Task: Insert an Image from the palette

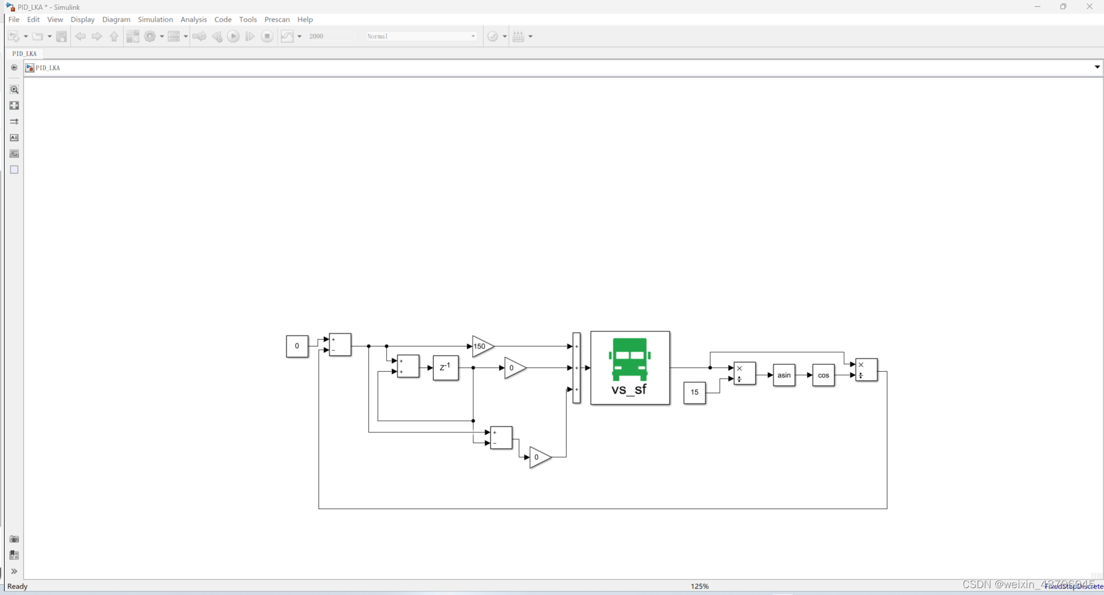Action: click(x=14, y=153)
